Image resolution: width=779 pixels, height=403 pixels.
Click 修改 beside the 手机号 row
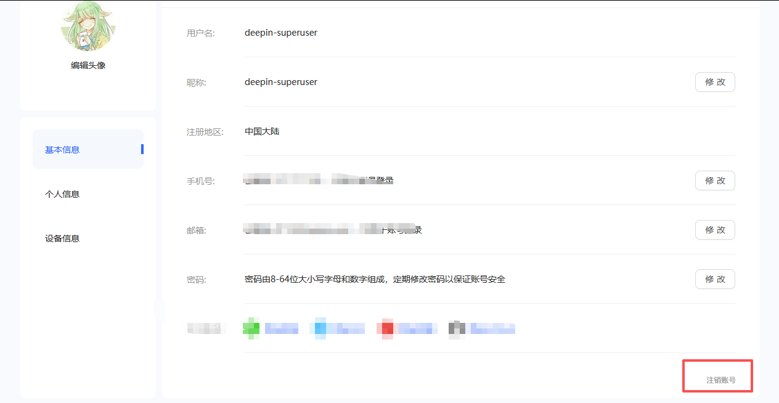[x=714, y=180]
